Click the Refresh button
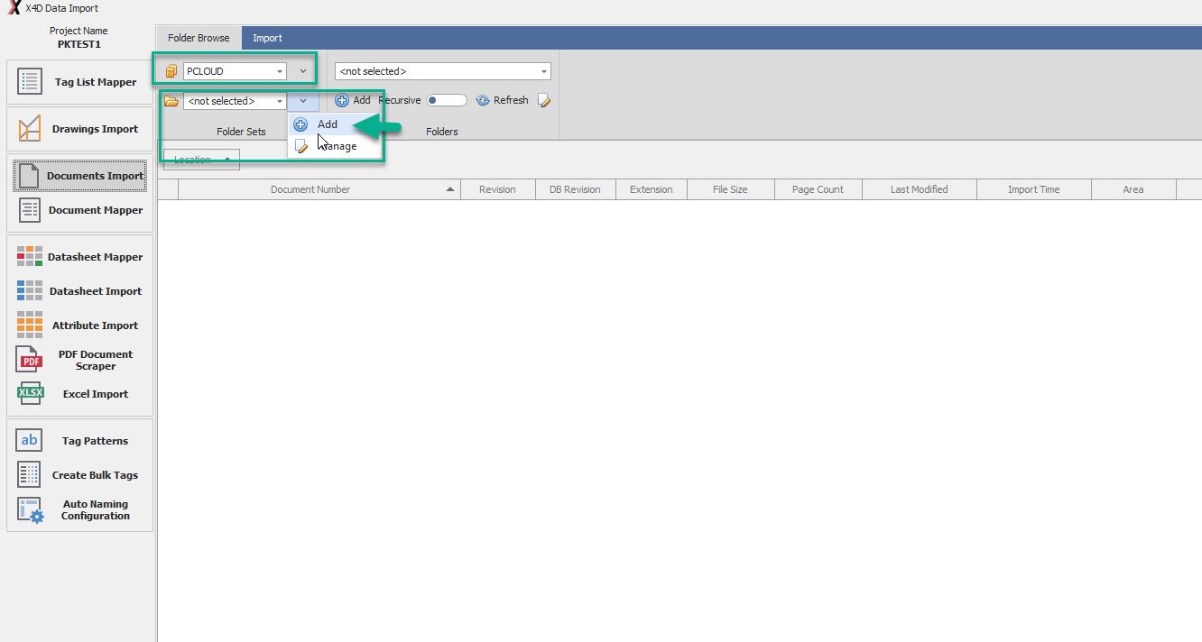The width and height of the screenshot is (1202, 642). (x=503, y=101)
